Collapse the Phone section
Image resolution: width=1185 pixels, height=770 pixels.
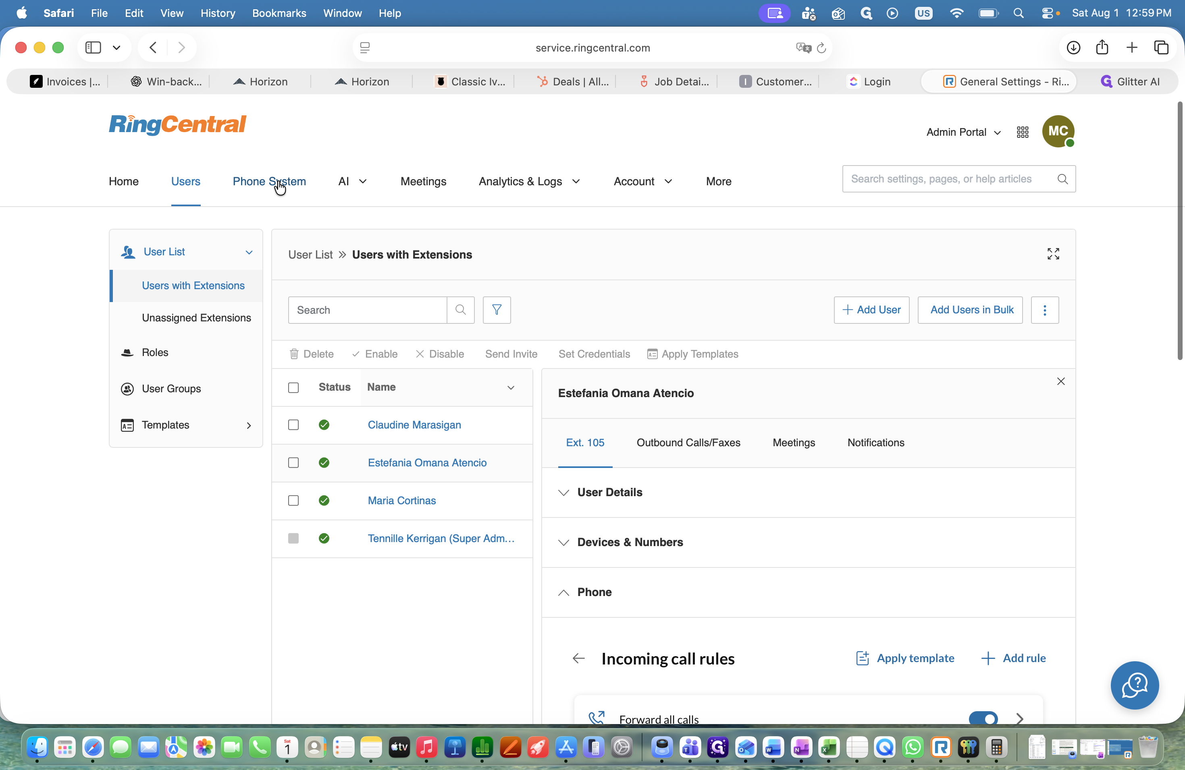click(x=563, y=592)
